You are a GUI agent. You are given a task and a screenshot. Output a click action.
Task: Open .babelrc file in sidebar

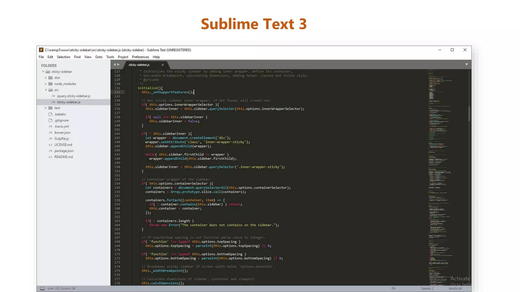[60, 114]
